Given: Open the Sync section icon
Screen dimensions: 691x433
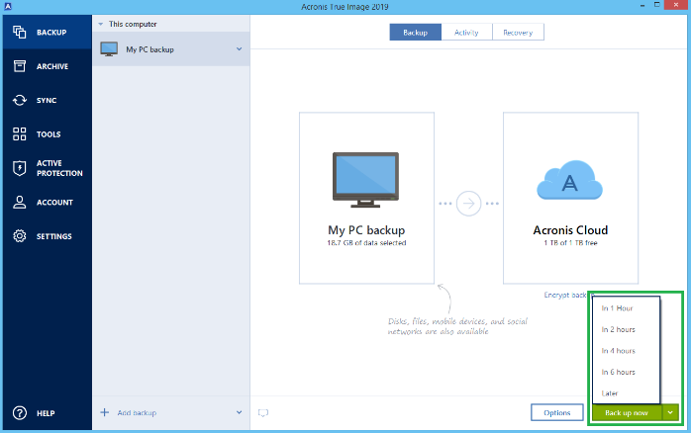Looking at the screenshot, I should 20,100.
